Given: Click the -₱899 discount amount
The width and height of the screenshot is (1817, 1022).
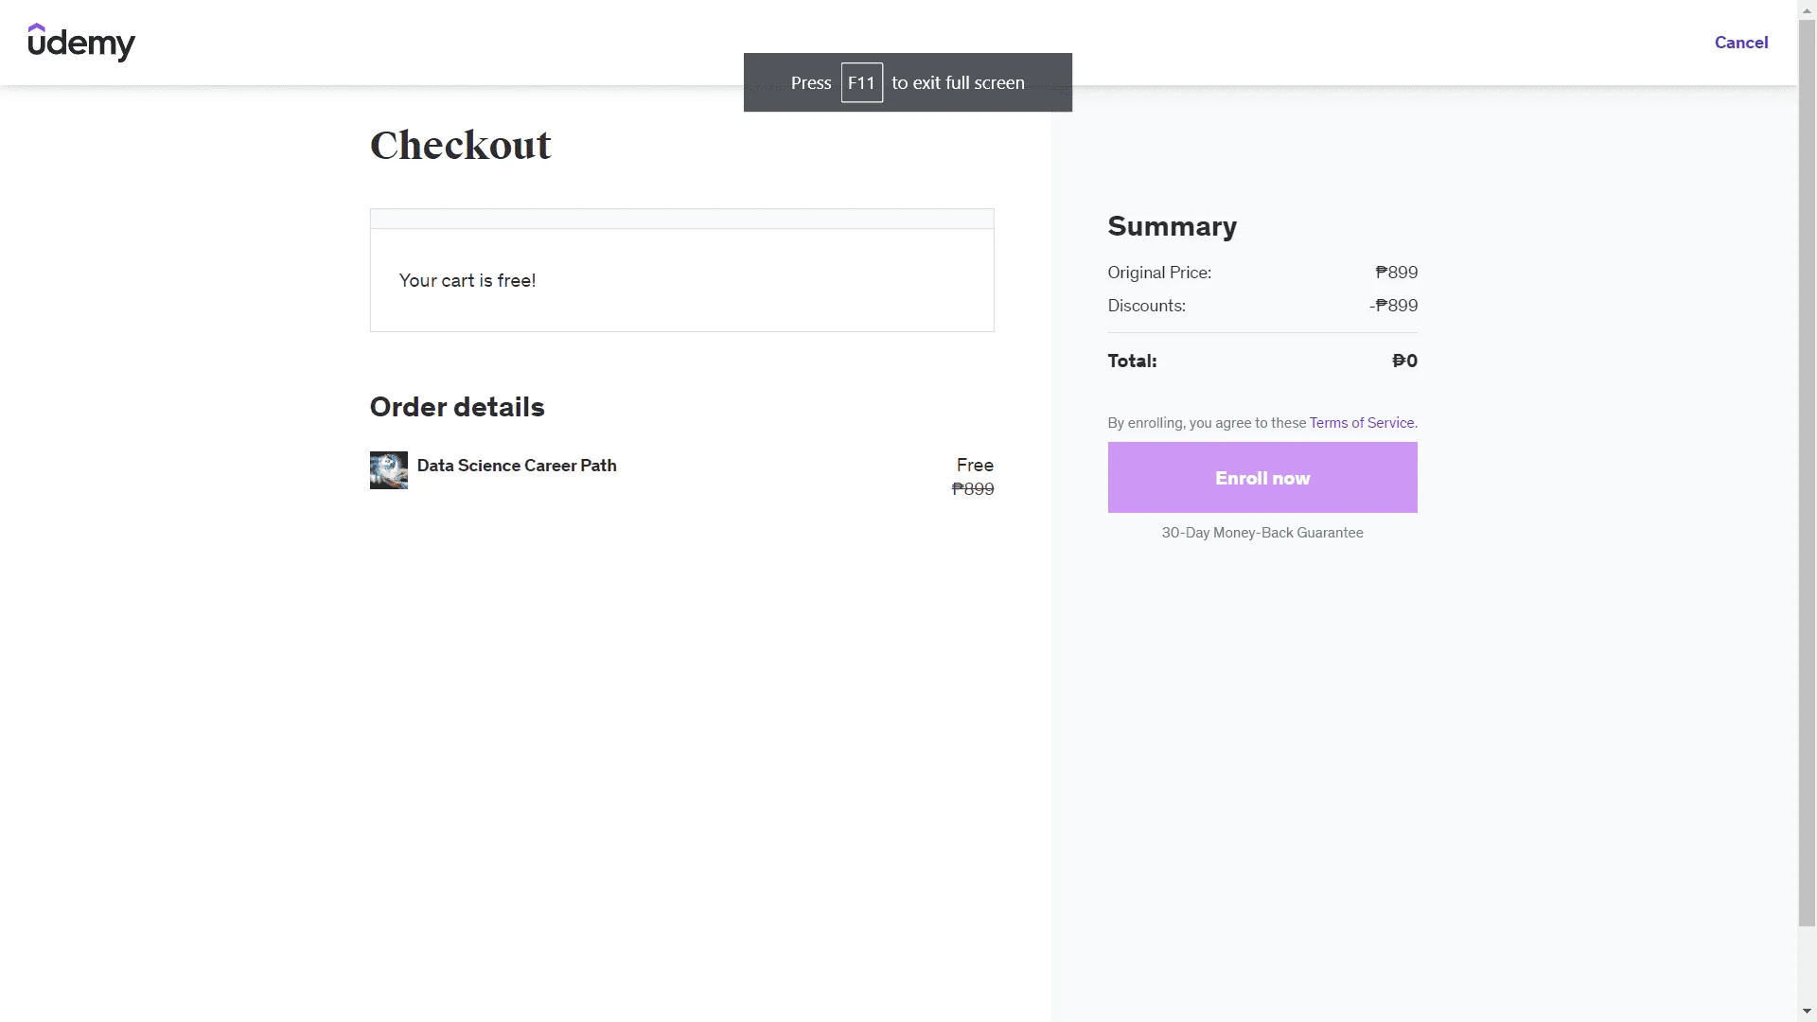Looking at the screenshot, I should click(x=1393, y=306).
